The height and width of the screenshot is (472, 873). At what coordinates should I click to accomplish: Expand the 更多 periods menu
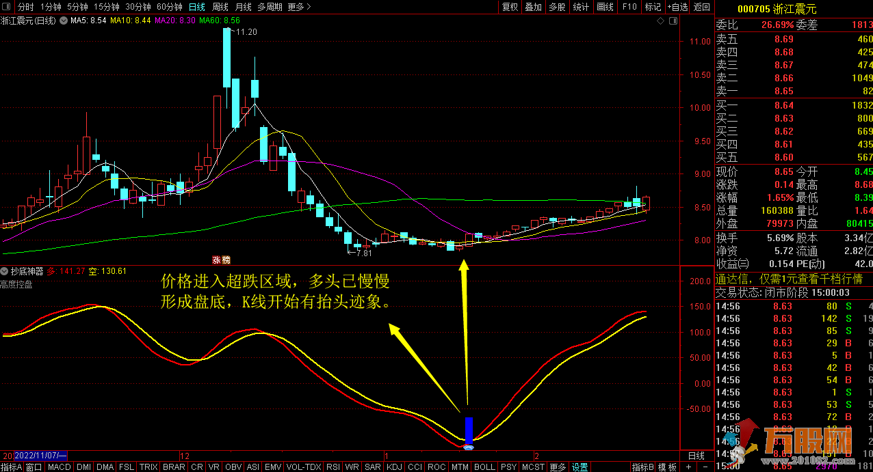click(x=299, y=7)
